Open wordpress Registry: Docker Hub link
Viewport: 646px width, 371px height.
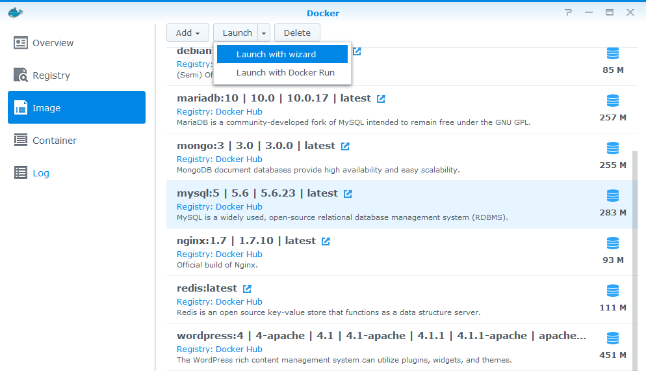coord(219,349)
